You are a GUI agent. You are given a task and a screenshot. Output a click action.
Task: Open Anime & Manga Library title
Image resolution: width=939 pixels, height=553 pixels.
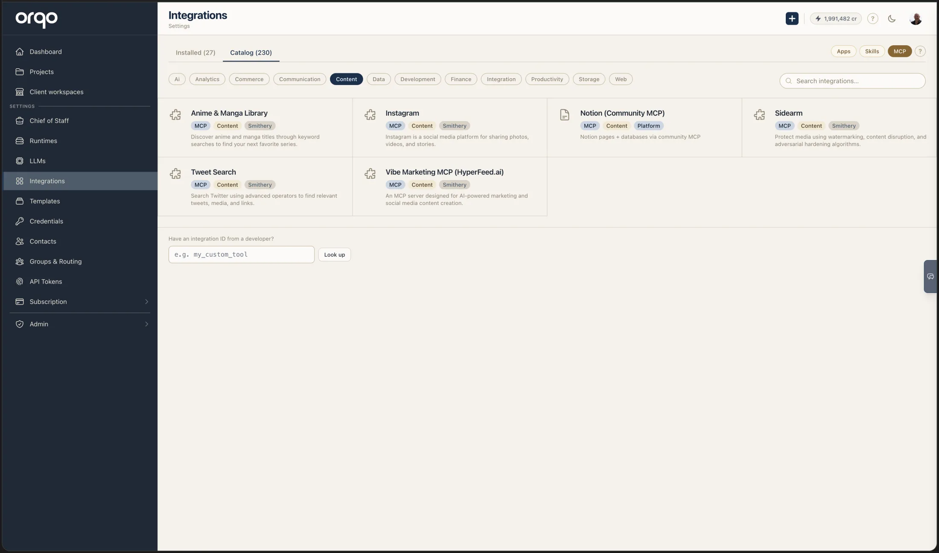pyautogui.click(x=229, y=113)
